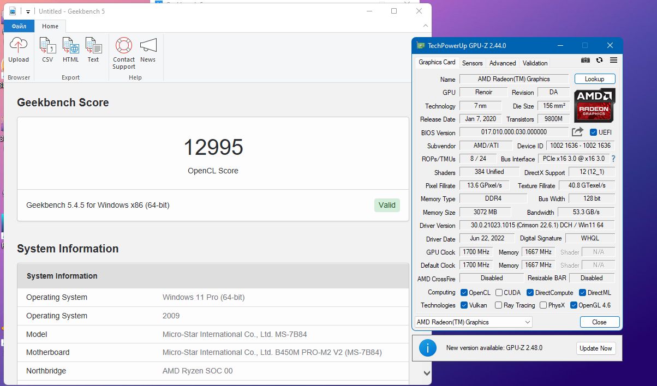Click the Motherboard row value
Screen dimensions: 657x386
(x=272, y=352)
